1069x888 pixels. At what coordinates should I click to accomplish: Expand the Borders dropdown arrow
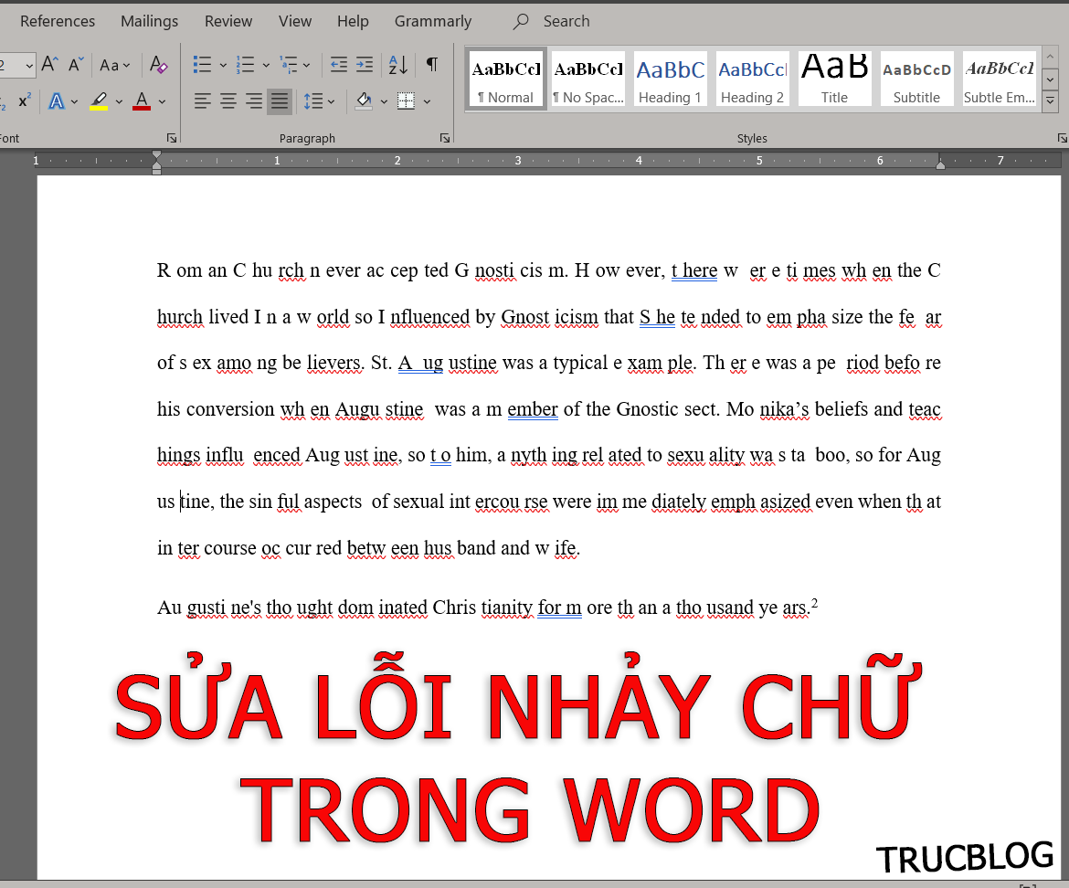click(x=427, y=101)
